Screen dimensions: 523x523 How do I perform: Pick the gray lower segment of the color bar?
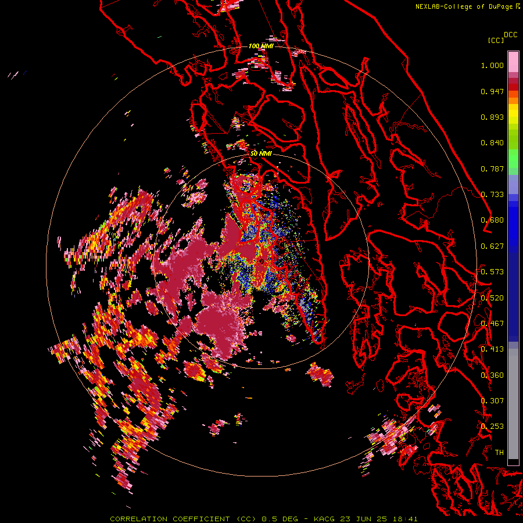tap(513, 404)
